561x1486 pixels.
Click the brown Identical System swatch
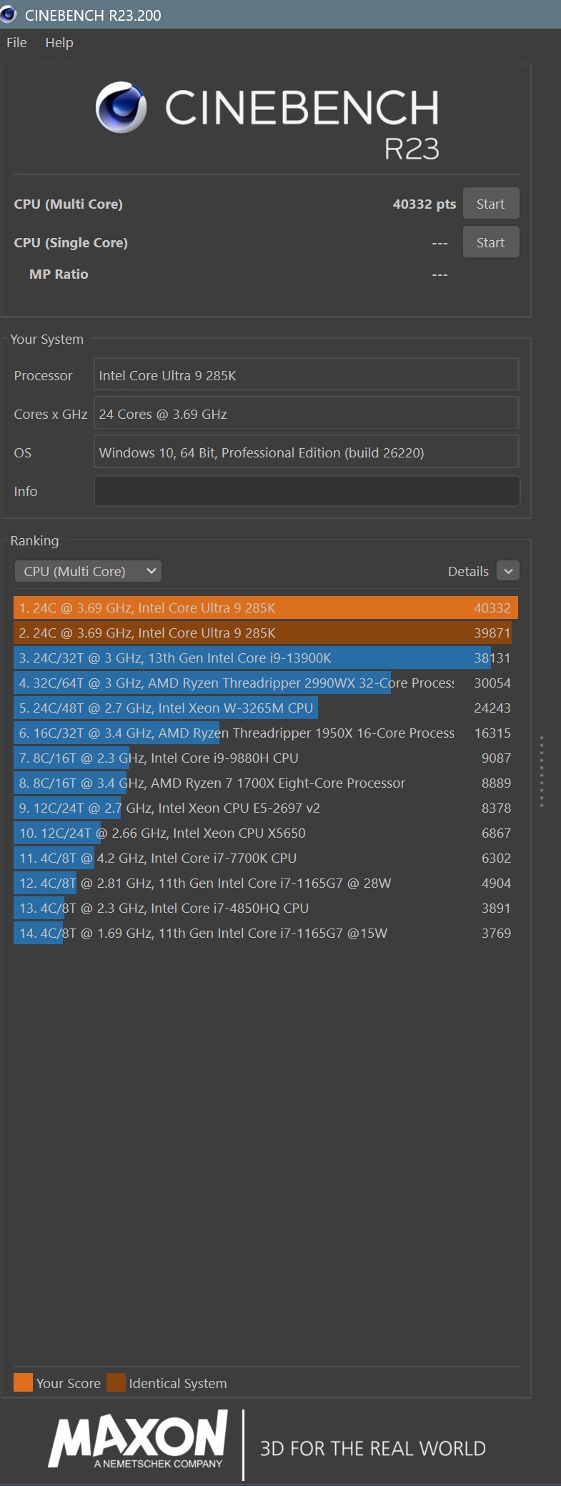(116, 1382)
